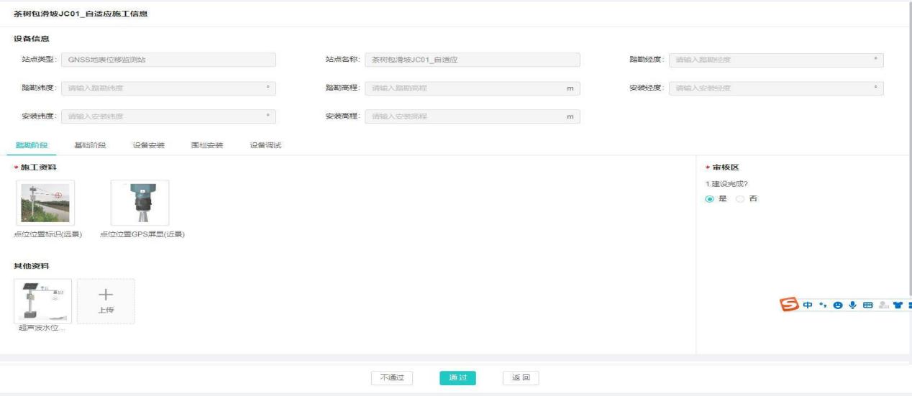Click the punctuation mode icon in IME bar
The width and height of the screenshot is (912, 396).
(824, 305)
